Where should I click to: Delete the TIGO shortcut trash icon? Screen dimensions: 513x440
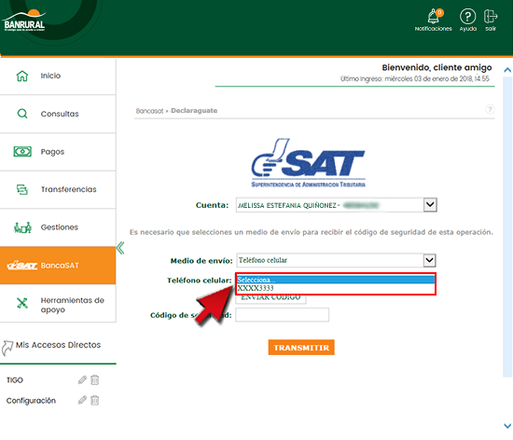pos(94,379)
